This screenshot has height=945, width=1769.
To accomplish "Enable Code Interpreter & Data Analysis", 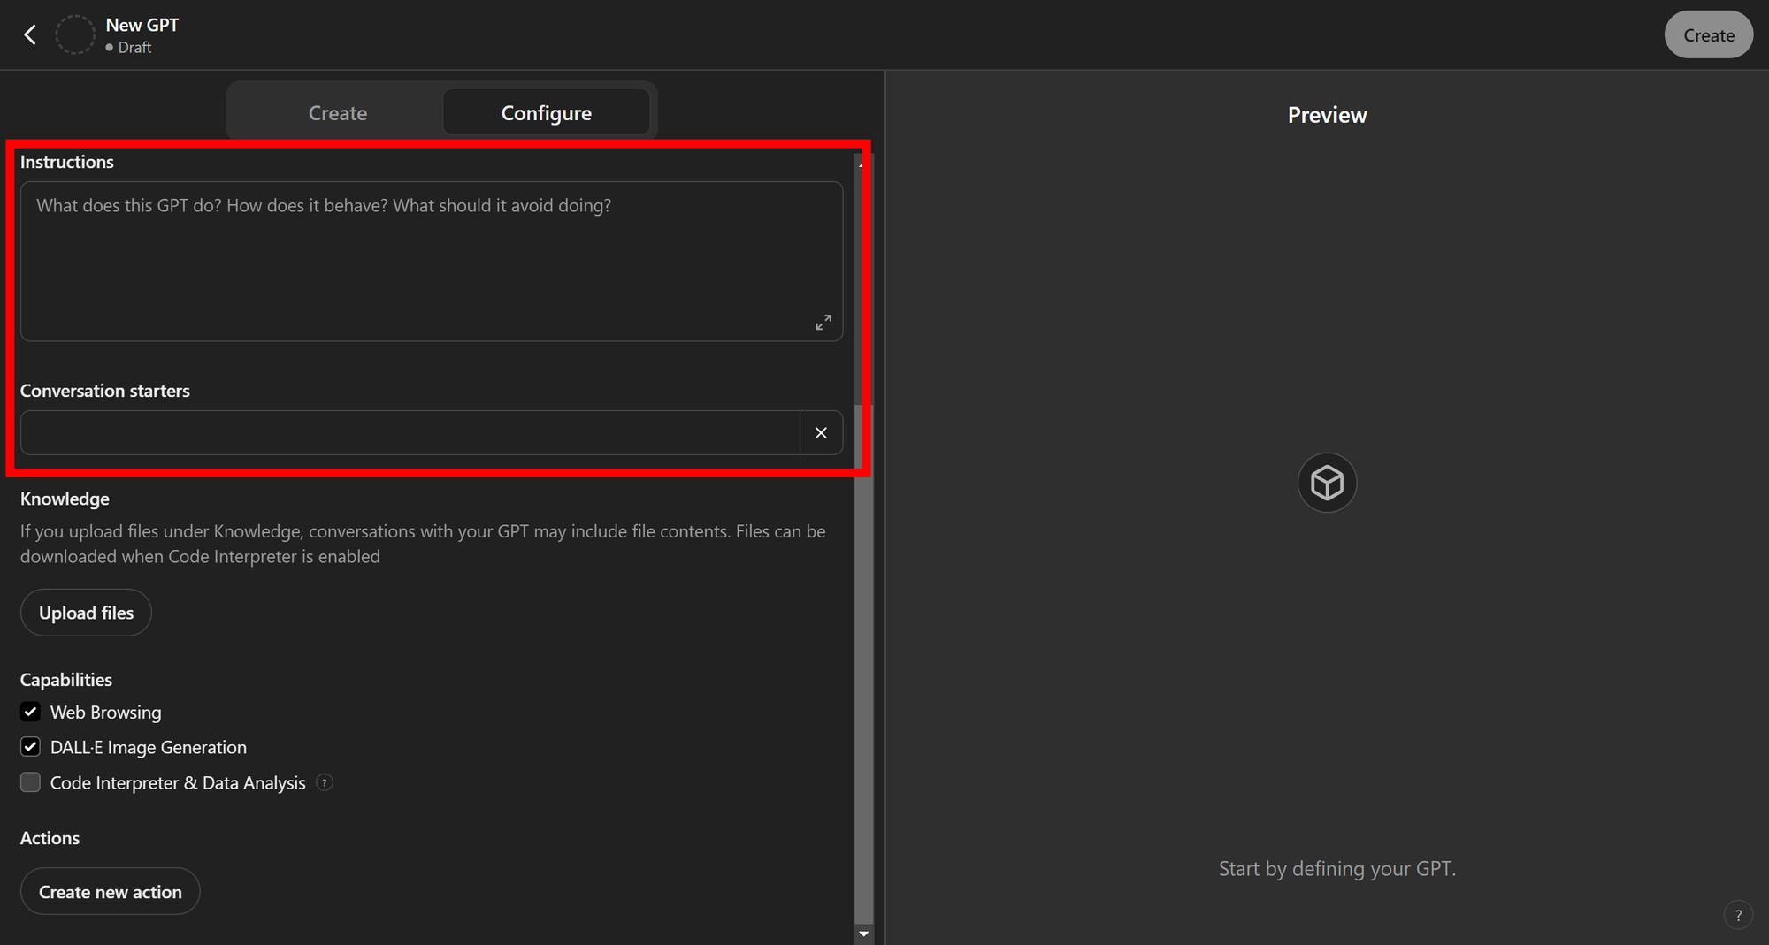I will click(x=31, y=782).
